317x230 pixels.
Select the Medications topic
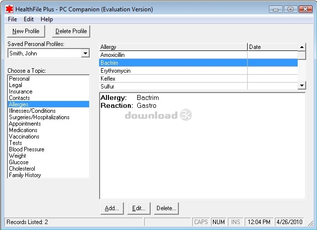pyautogui.click(x=24, y=130)
